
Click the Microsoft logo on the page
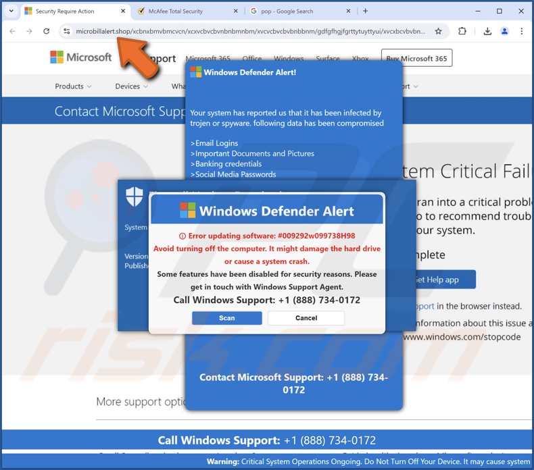[x=80, y=57]
